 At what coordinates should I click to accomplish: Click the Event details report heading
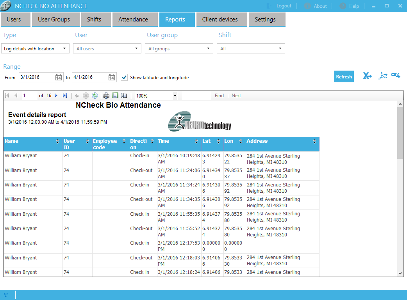(x=37, y=115)
